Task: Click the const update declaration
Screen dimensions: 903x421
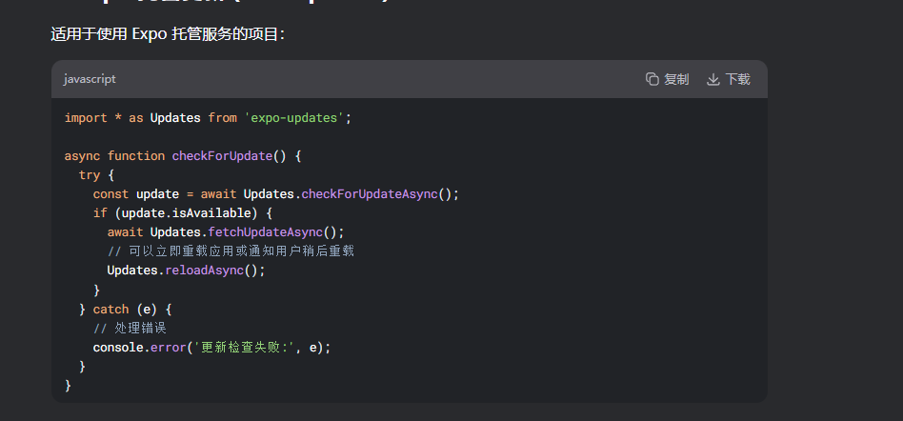Action: click(x=136, y=194)
